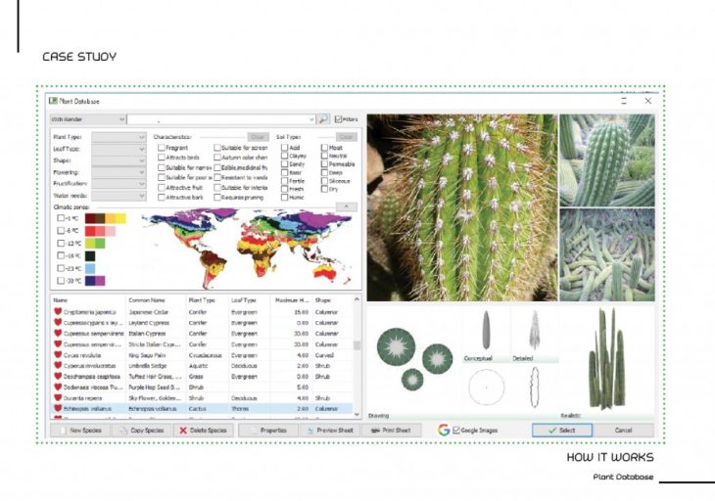Image resolution: width=715 pixels, height=501 pixels.
Task: Click the Copy Species button
Action: pyautogui.click(x=141, y=430)
